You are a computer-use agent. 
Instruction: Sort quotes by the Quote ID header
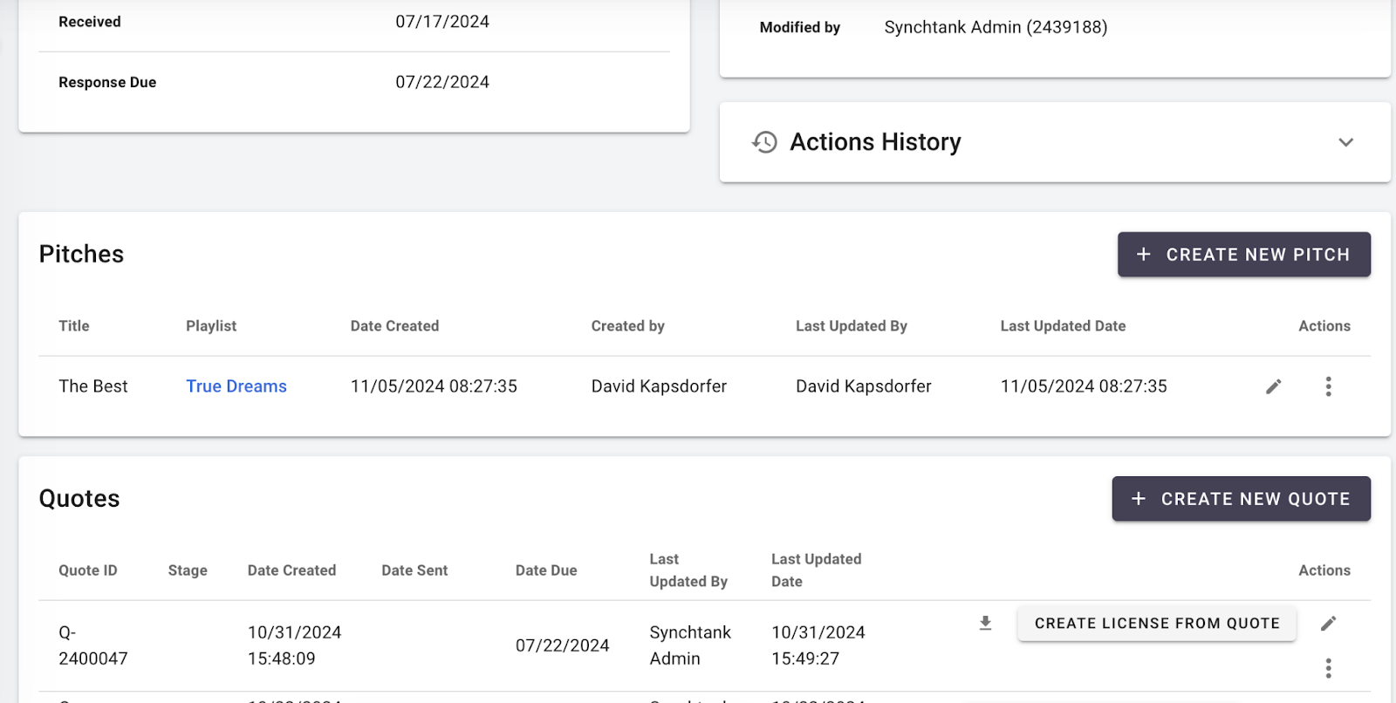point(88,570)
